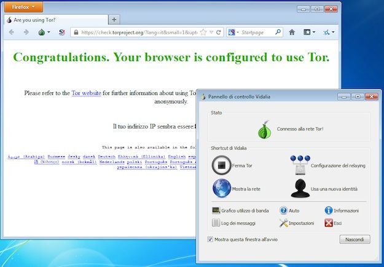The image size is (384, 267).
Task: Switch page language to Arabiya
Action: point(26,156)
